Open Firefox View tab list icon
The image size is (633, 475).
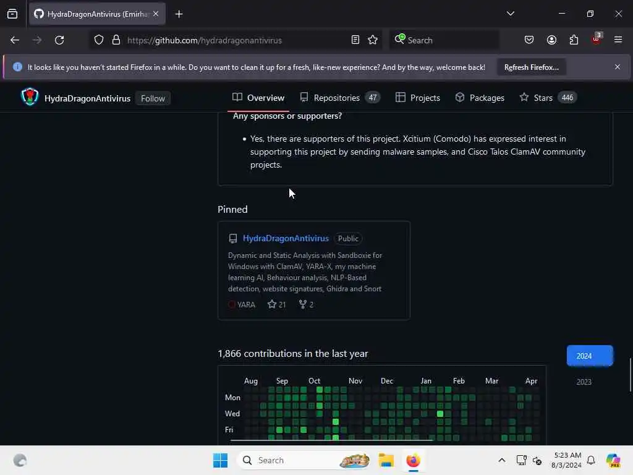pos(12,14)
